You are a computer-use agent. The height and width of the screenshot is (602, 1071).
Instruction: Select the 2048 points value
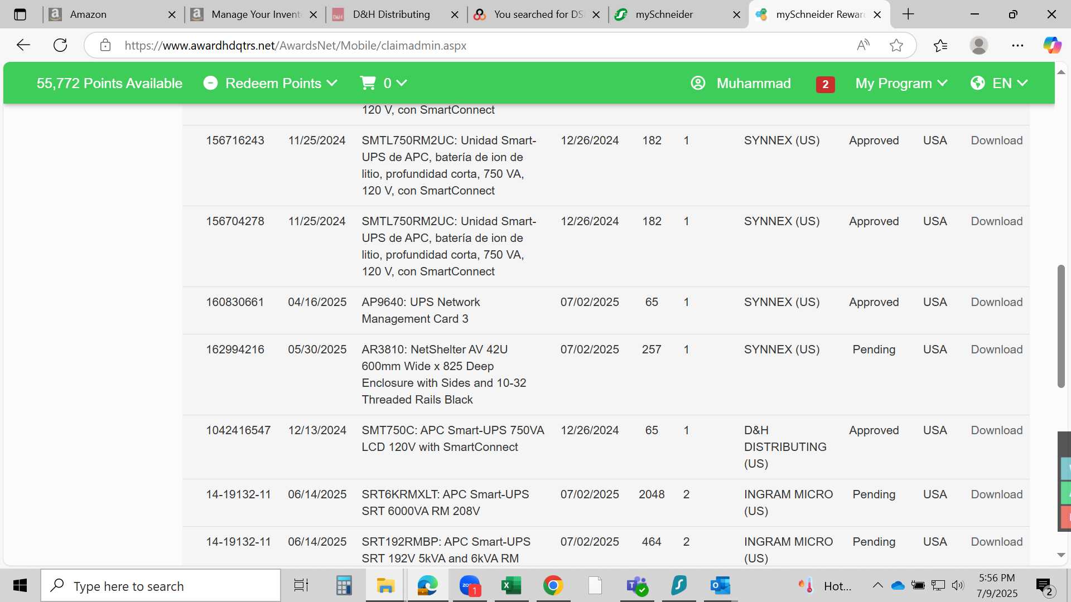[x=652, y=494]
